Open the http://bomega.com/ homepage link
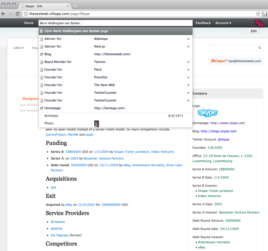 pyautogui.click(x=109, y=108)
